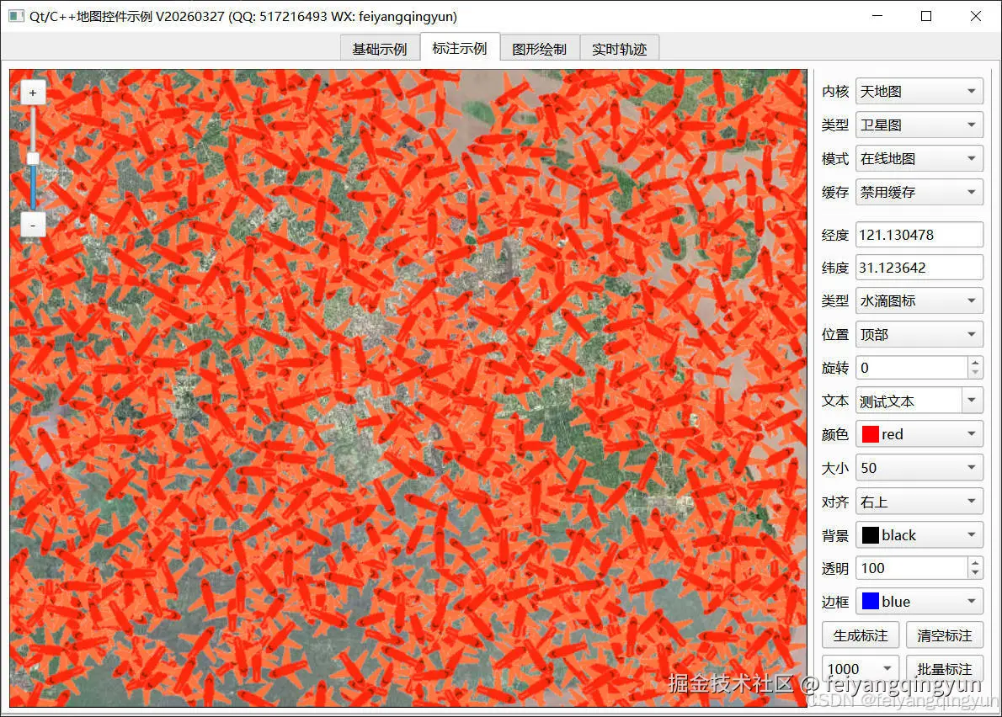Click the black background color swatch
Viewport: 1002px width, 717px height.
tap(870, 535)
